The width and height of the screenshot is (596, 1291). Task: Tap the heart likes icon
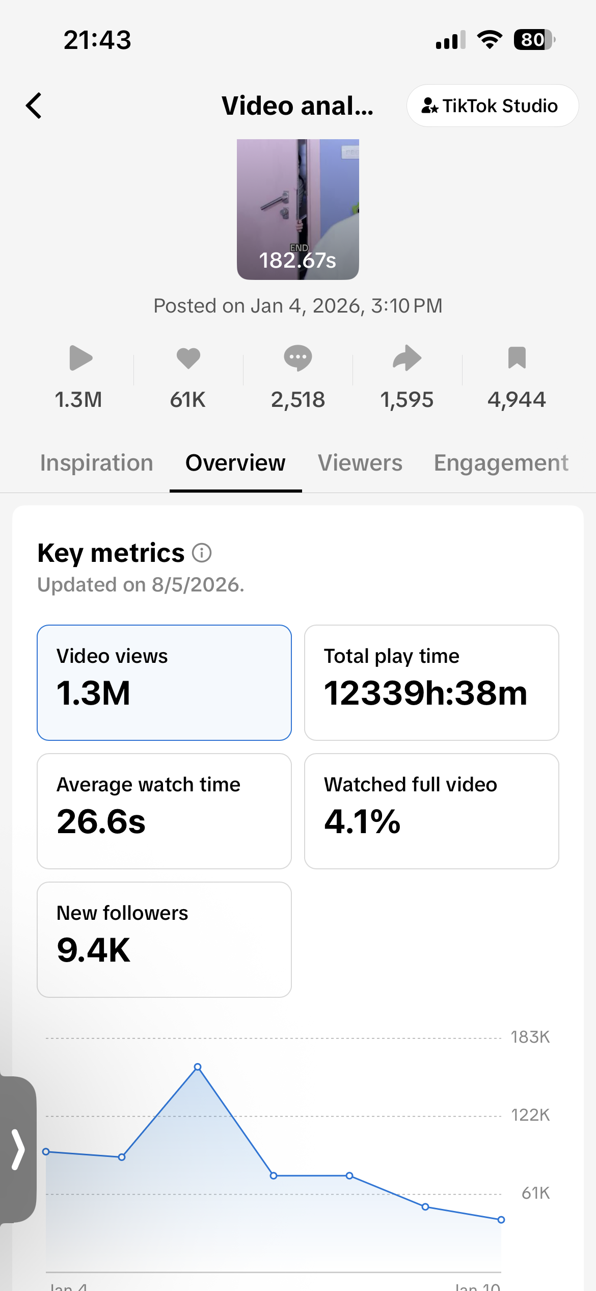[x=188, y=358]
